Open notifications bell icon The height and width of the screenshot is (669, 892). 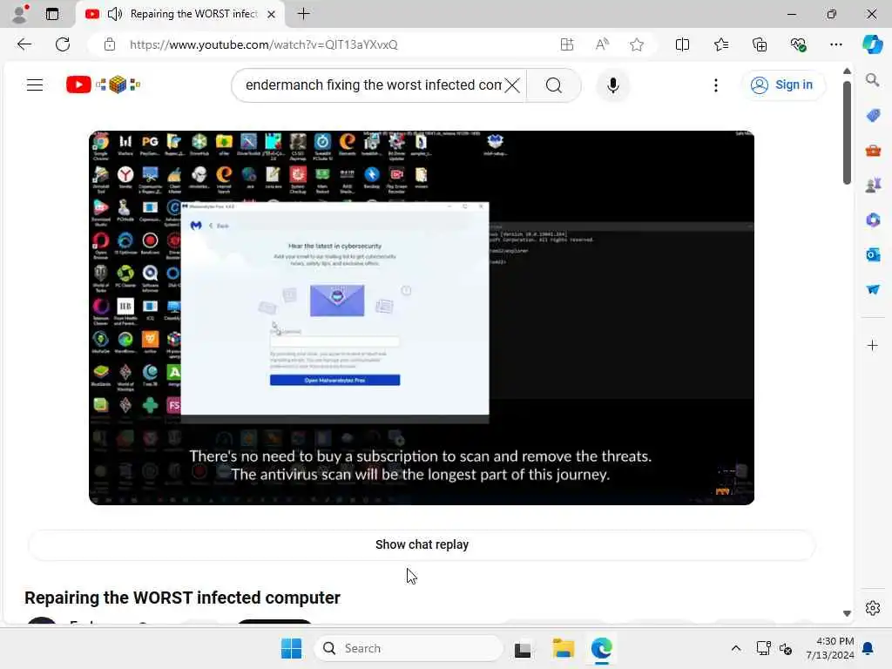(x=868, y=648)
